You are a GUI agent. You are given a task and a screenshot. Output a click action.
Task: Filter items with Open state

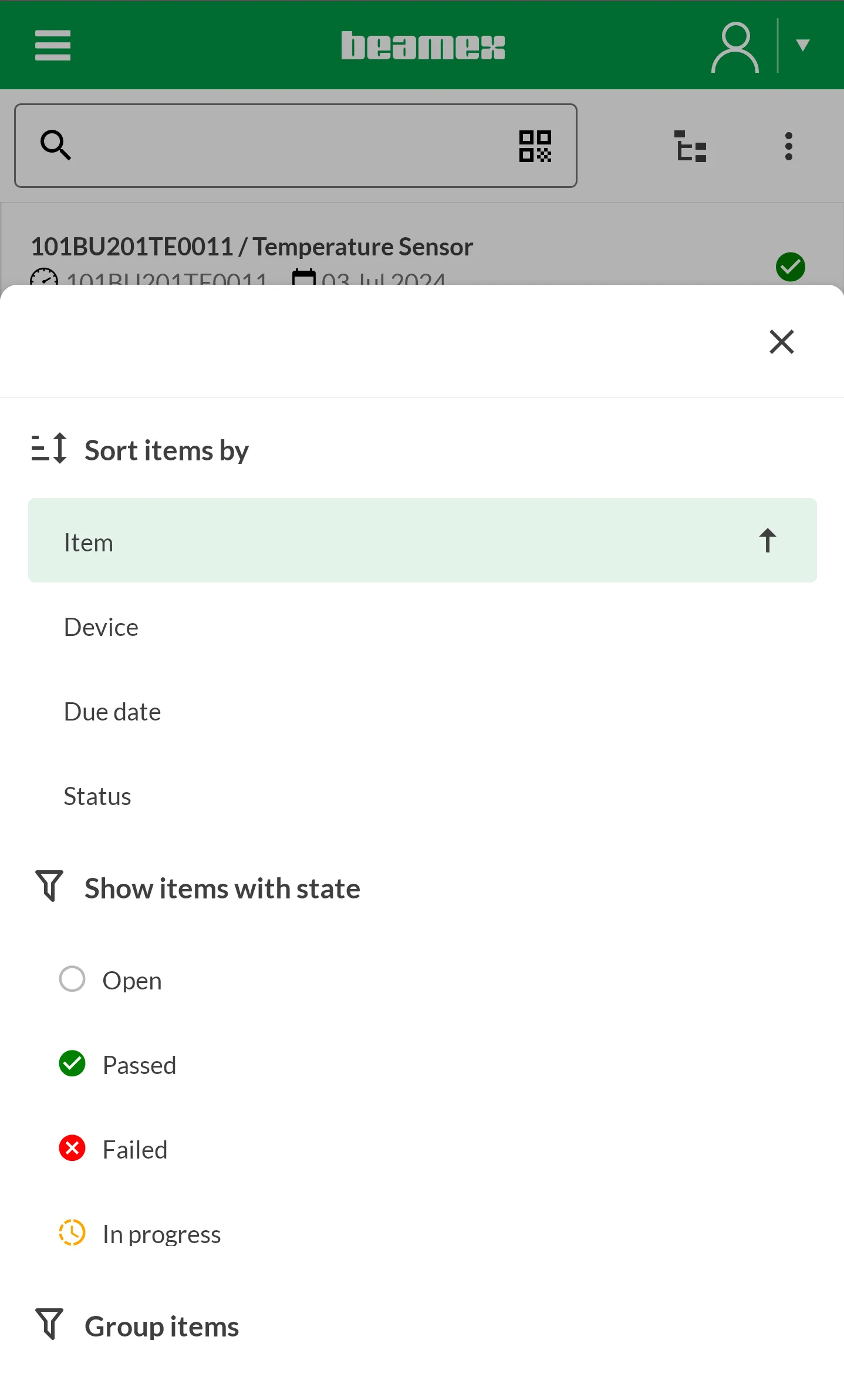click(131, 980)
